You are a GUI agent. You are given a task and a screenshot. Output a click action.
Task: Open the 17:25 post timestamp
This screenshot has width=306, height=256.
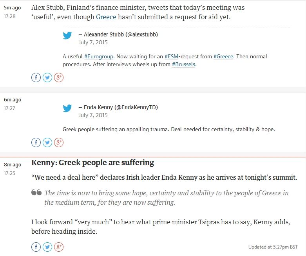point(9,173)
